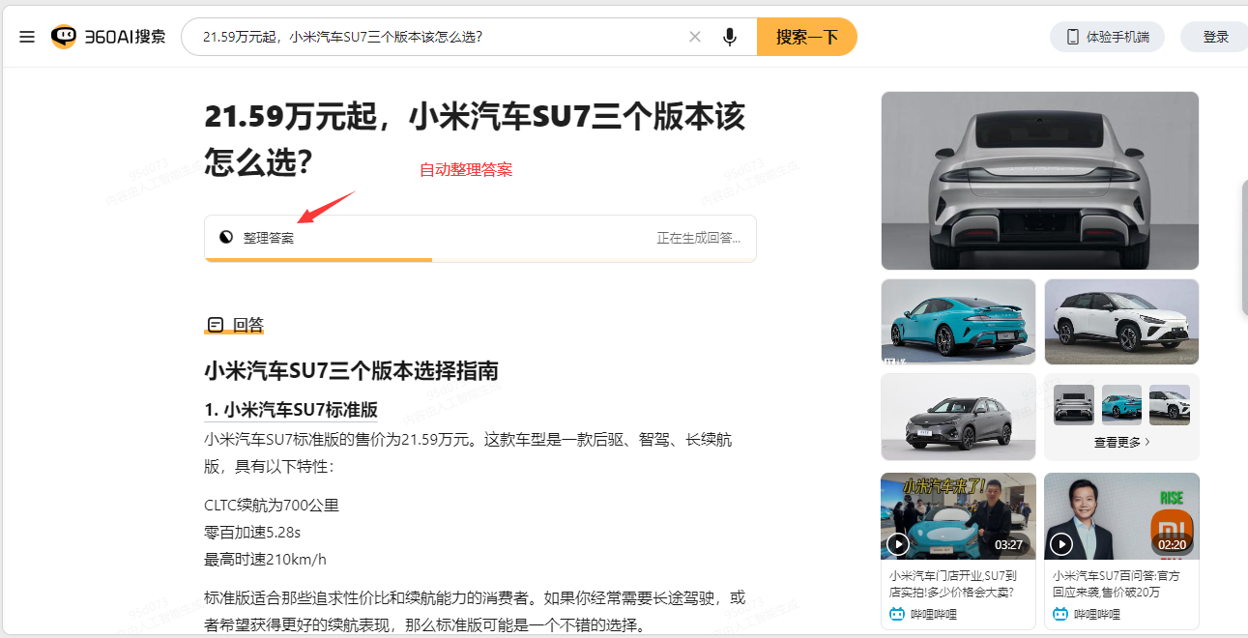Viewport: 1248px width, 638px height.
Task: Click the heading 1. 小米汽车SU7标准版
Action: 291,409
